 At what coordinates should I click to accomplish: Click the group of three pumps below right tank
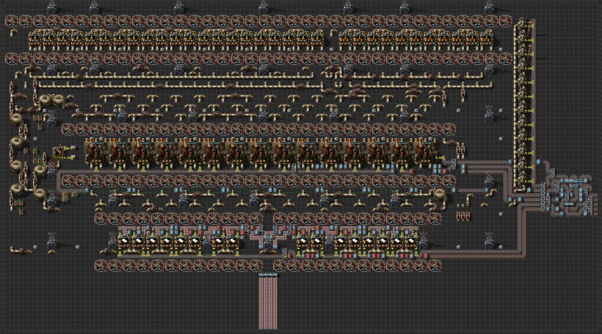464,216
